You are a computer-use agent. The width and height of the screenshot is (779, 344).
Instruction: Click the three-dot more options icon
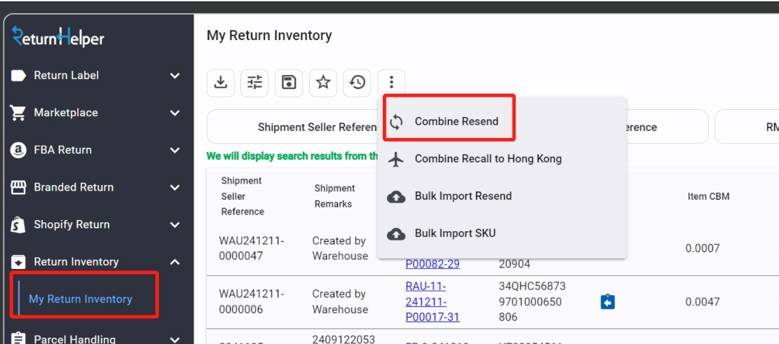pos(391,83)
